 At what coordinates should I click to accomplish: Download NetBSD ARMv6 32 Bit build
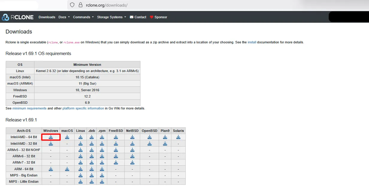coord(132,156)
